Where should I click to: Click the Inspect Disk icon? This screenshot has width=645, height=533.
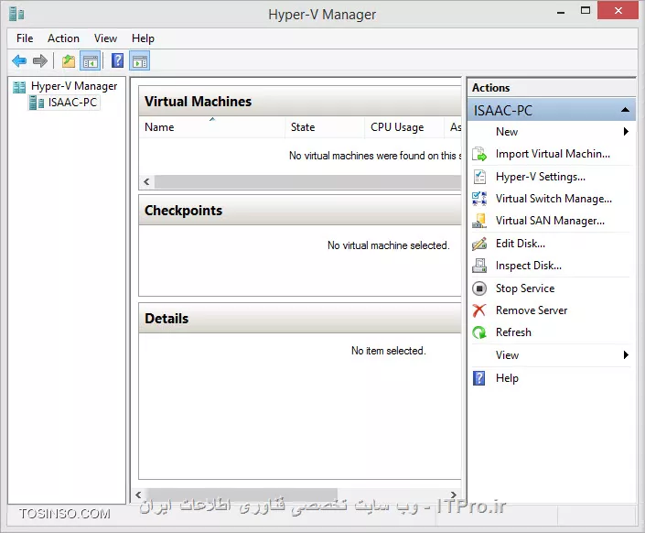point(479,266)
